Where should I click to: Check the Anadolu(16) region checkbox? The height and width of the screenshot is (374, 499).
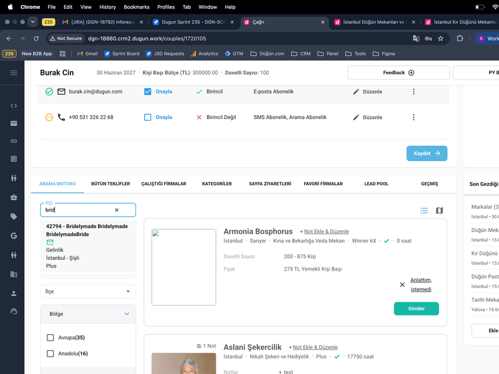(51, 353)
